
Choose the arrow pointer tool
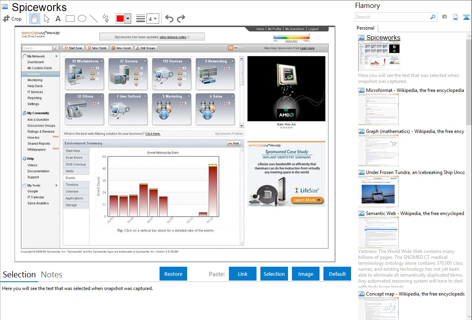pos(46,19)
